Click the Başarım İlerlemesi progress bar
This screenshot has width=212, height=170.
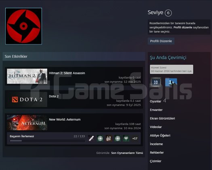[47, 141]
